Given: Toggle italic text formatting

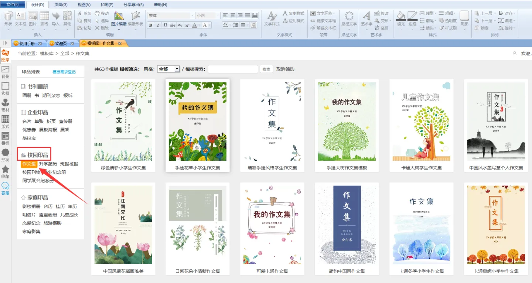Looking at the screenshot, I should [x=158, y=25].
